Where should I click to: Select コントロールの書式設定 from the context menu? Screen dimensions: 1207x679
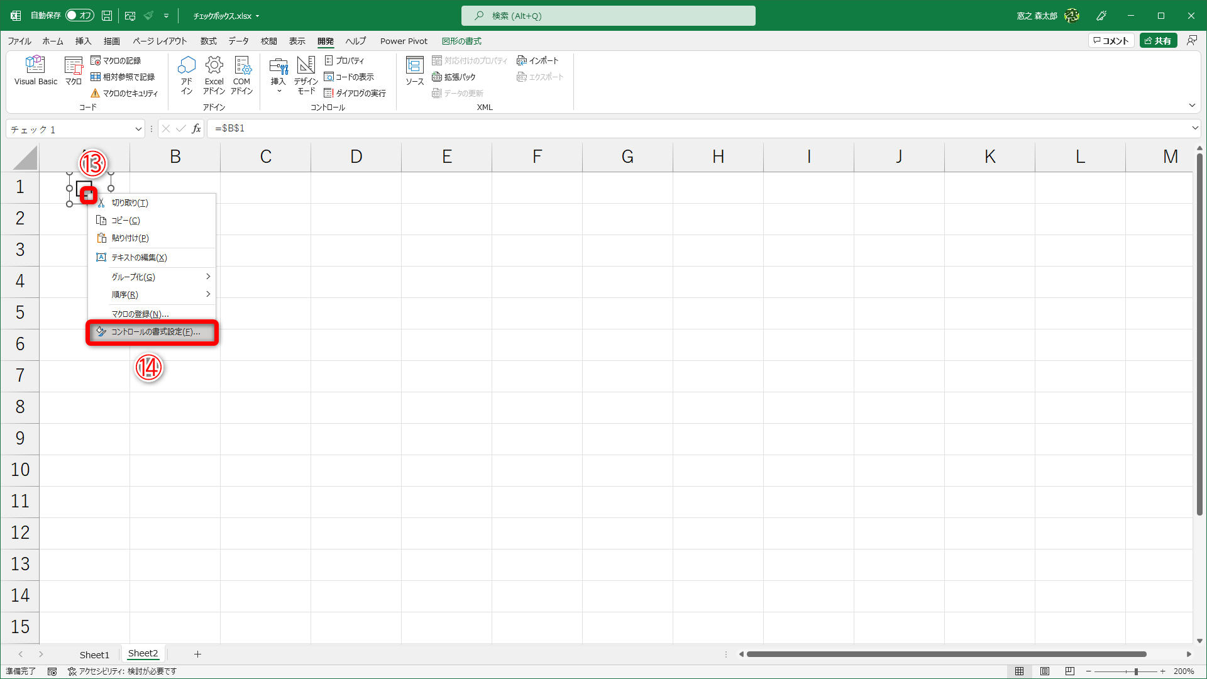tap(151, 332)
